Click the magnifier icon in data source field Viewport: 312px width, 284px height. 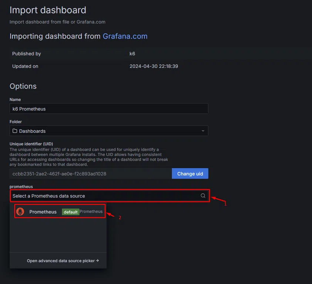coord(203,196)
